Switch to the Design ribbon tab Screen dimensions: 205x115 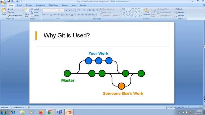(x=29, y=5)
